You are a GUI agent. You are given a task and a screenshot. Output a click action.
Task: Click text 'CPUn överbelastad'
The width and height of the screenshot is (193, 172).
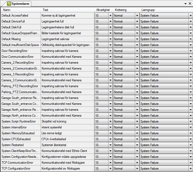[54, 139]
